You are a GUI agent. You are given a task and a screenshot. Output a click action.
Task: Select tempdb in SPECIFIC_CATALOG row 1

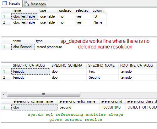point(30,71)
